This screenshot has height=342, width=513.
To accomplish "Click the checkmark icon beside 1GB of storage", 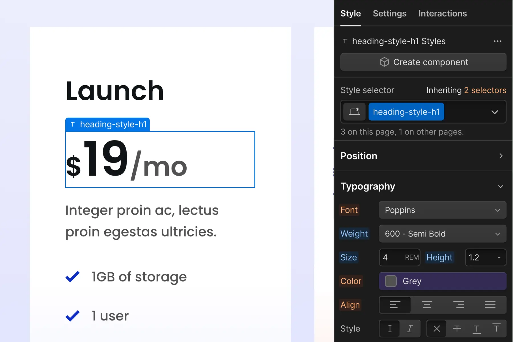I will (72, 276).
